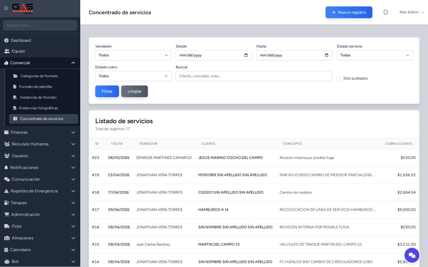The height and width of the screenshot is (267, 428).
Task: Click the Almacenes warehouse icon
Action: click(7, 238)
